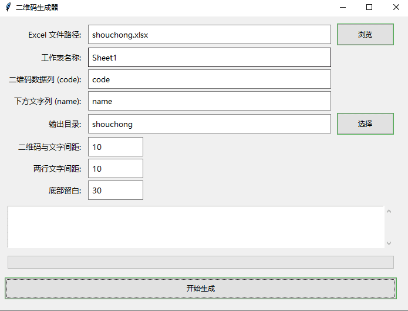
Task: Click the 浏览 browse button
Action: (x=365, y=35)
